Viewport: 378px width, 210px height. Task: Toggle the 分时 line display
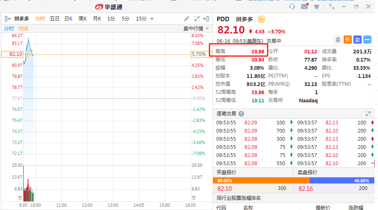point(9,29)
